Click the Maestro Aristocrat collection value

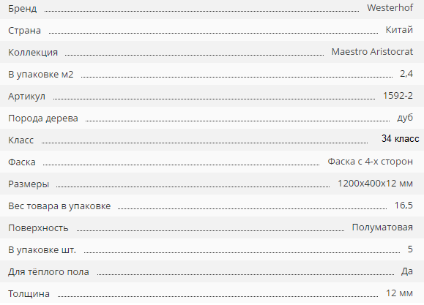[372, 52]
